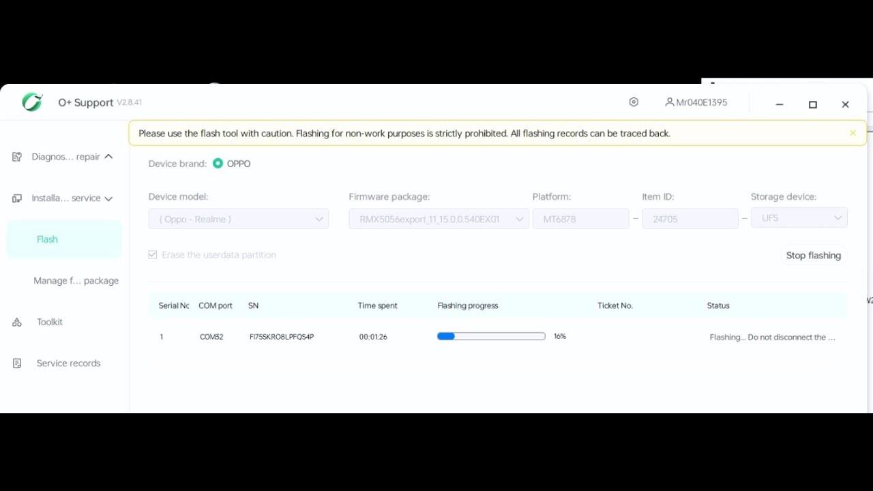Click the Status column header
Viewport: 873px width, 491px height.
(x=718, y=306)
